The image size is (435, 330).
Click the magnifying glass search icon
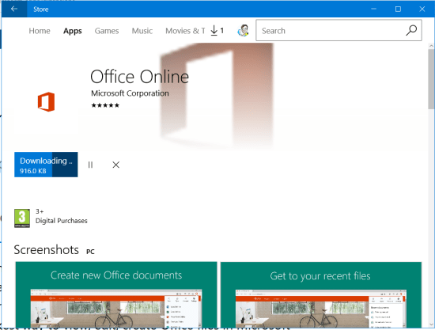point(411,31)
